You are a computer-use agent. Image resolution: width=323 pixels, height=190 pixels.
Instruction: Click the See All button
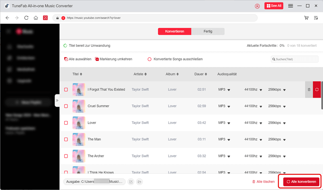274,6
